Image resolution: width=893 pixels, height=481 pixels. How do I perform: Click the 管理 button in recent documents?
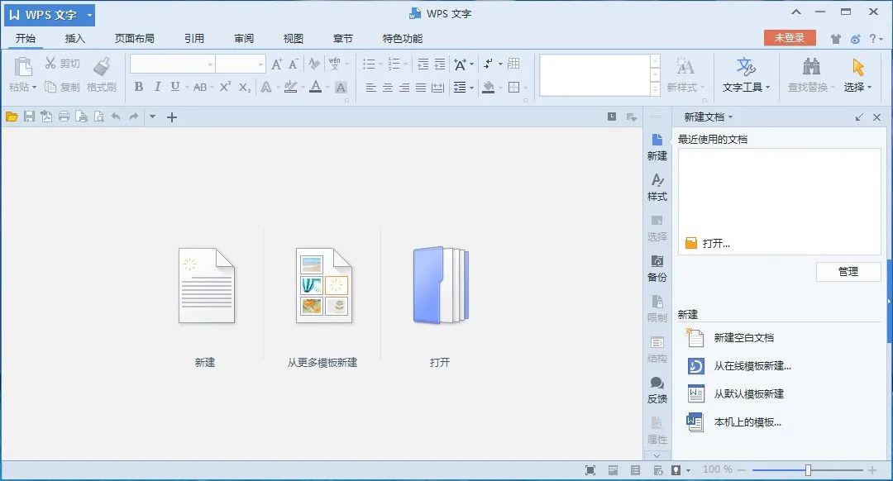[848, 271]
